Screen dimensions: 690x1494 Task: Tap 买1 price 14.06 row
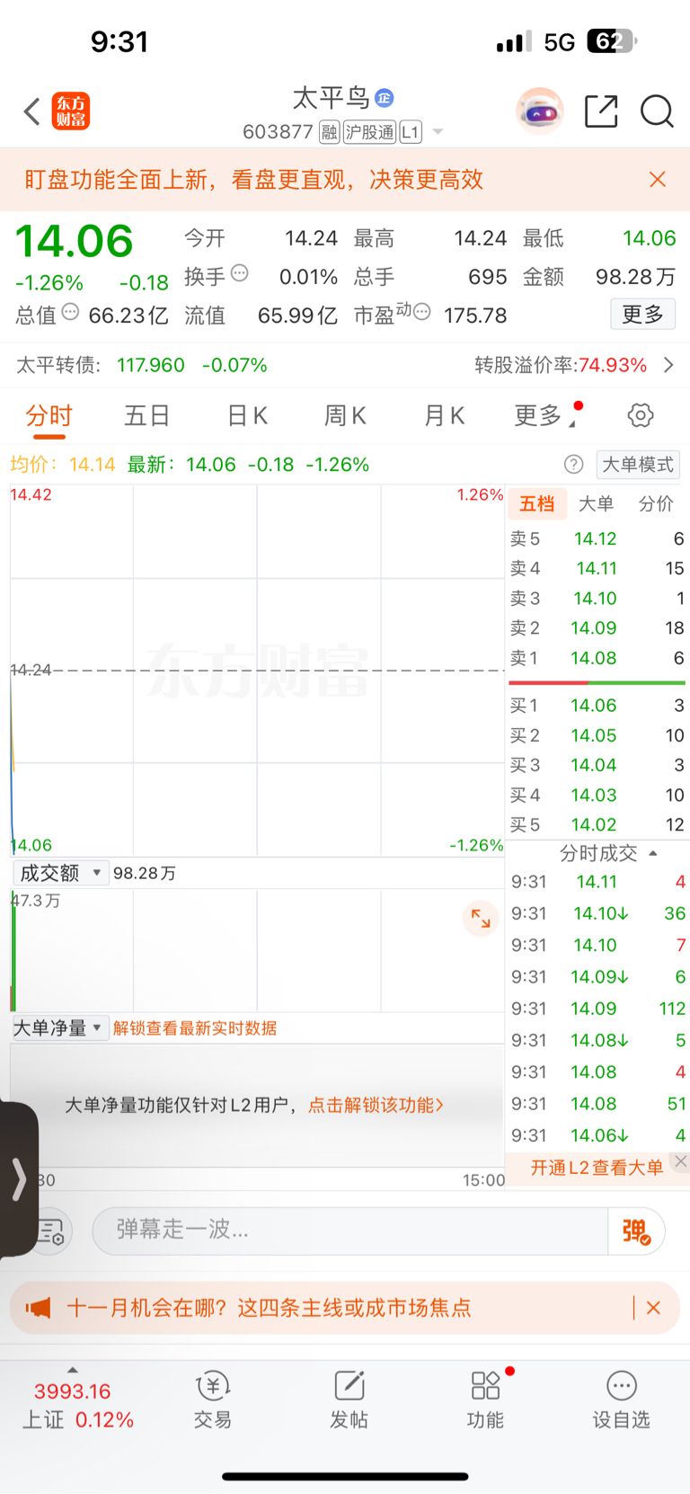(597, 706)
